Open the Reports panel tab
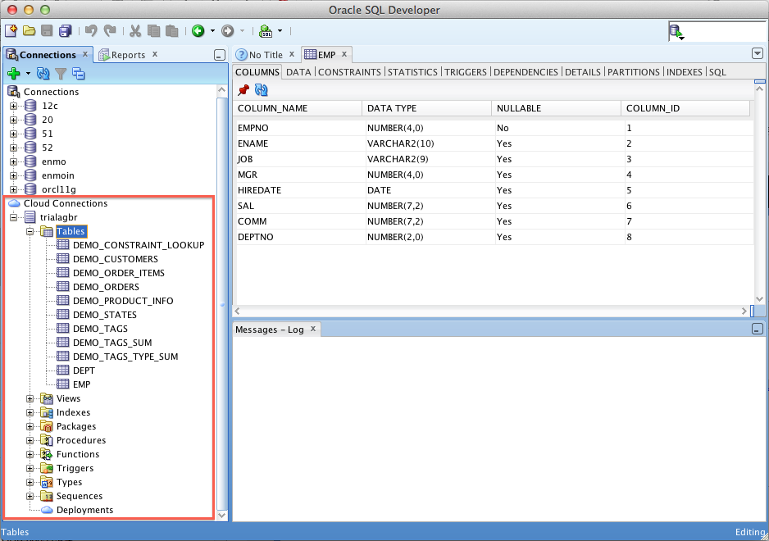Viewport: 769px width, 541px height. coord(128,55)
